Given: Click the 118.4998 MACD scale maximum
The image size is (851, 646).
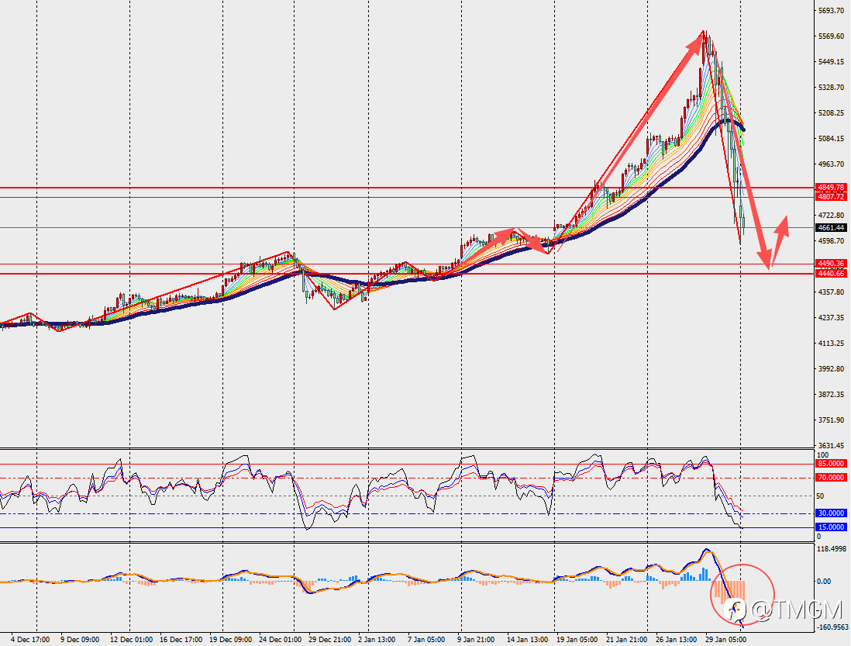Looking at the screenshot, I should tap(831, 549).
